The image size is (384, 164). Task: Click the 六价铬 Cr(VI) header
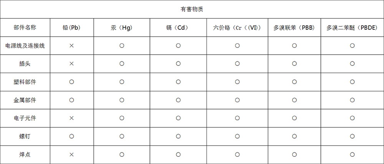(237, 28)
